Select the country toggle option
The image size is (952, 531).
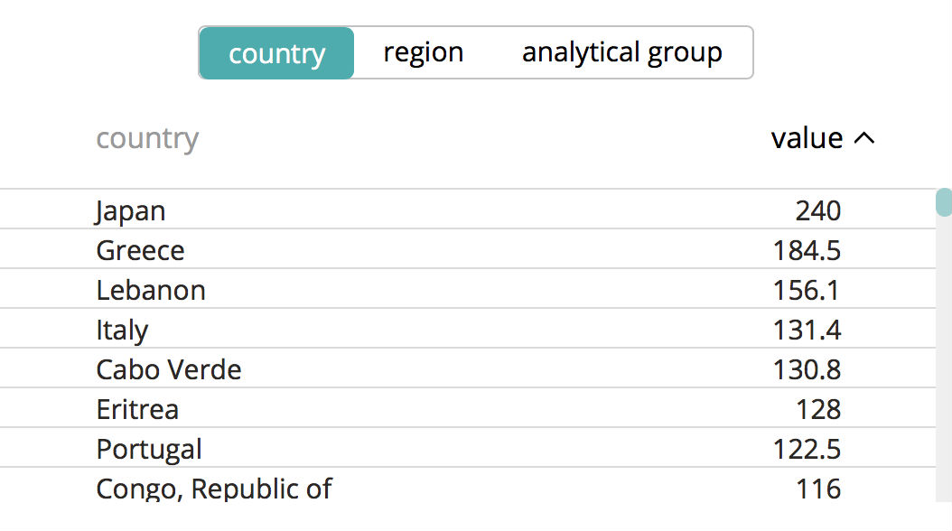(276, 53)
